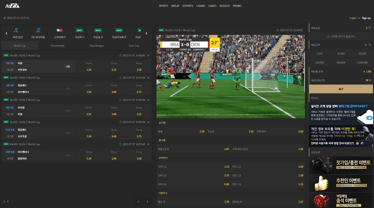Viewport: 374px width, 208px height.
Task: Open the INPLAY menu
Action: tap(175, 6)
